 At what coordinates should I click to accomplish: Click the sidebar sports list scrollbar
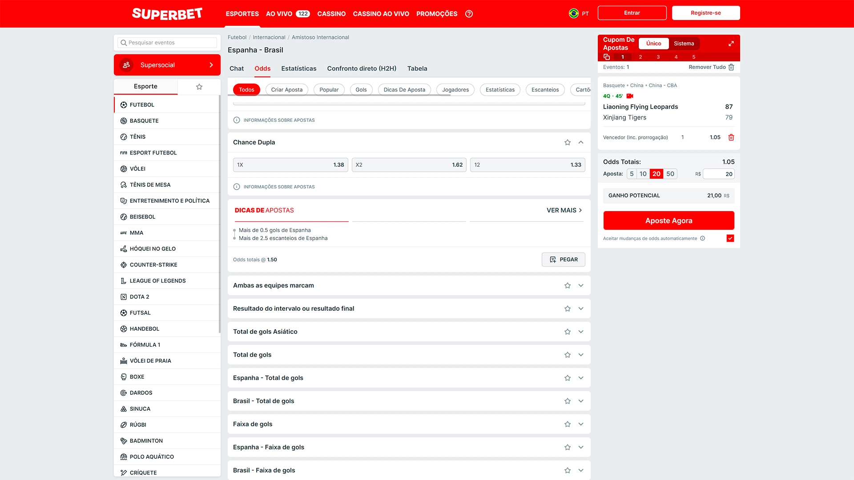tap(220, 214)
